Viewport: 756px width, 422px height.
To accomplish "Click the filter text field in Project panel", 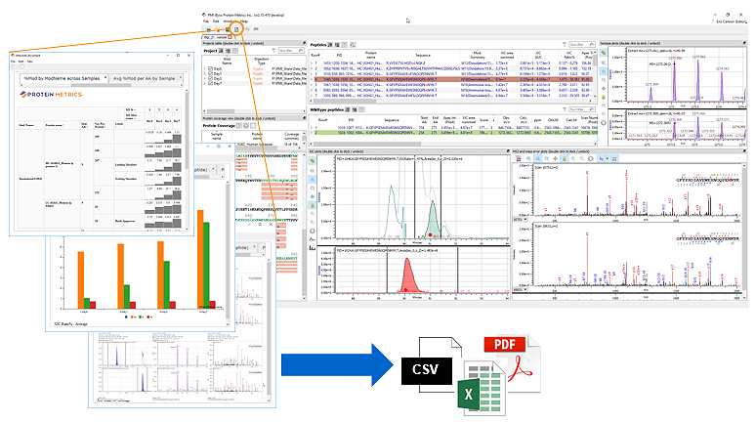I will coord(291,51).
